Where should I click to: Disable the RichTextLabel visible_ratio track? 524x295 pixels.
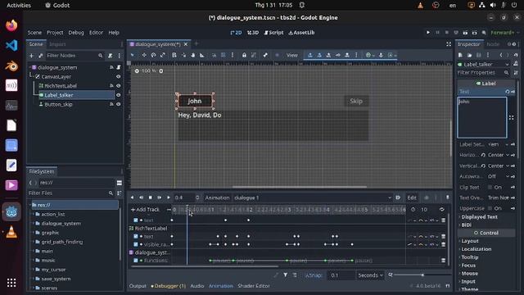tap(136, 244)
